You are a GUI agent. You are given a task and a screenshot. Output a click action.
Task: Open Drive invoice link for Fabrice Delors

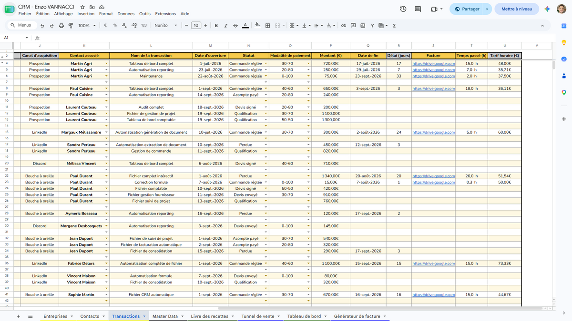433,263
